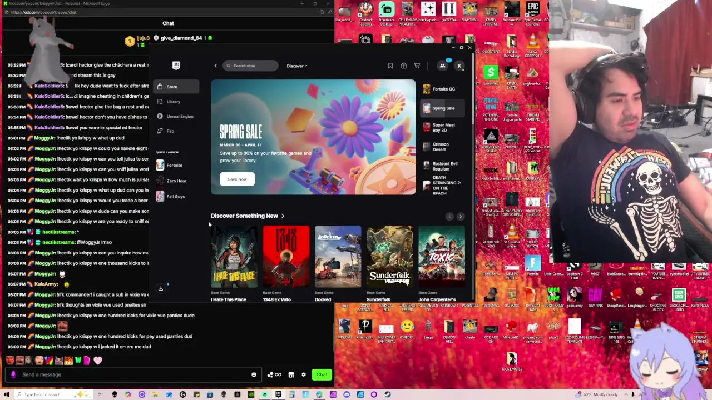Go back with the Epic launcher back arrow
The height and width of the screenshot is (400, 712).
pos(216,66)
